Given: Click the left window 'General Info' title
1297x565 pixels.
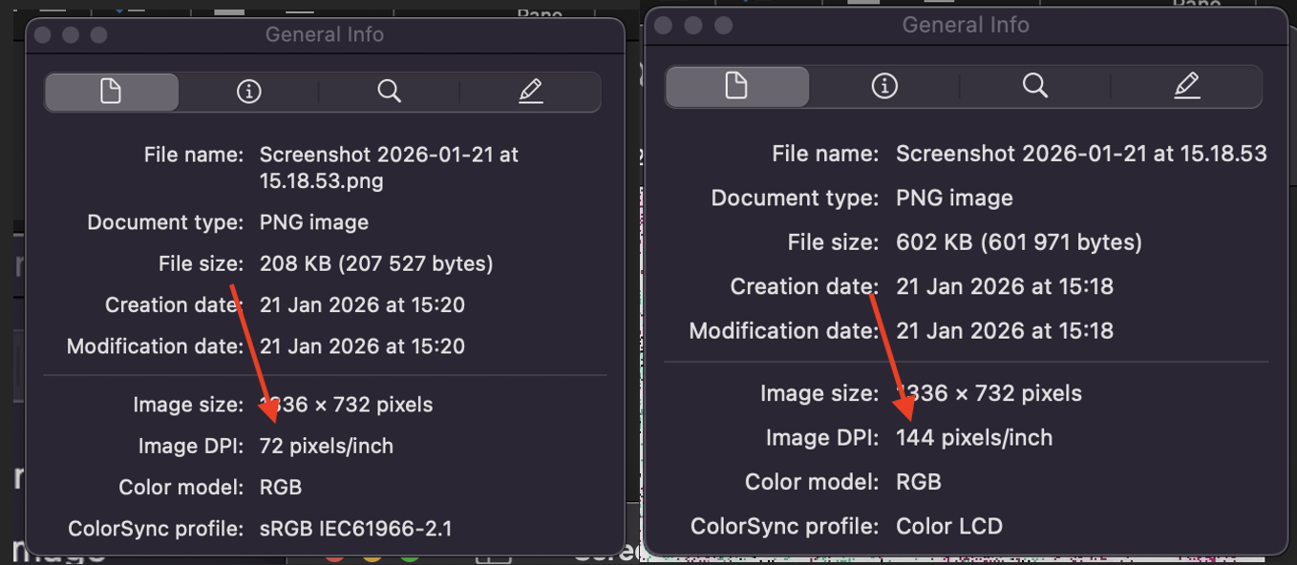Looking at the screenshot, I should coord(325,34).
